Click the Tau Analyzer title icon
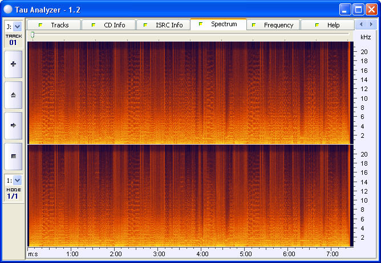The width and height of the screenshot is (381, 263). (x=8, y=10)
